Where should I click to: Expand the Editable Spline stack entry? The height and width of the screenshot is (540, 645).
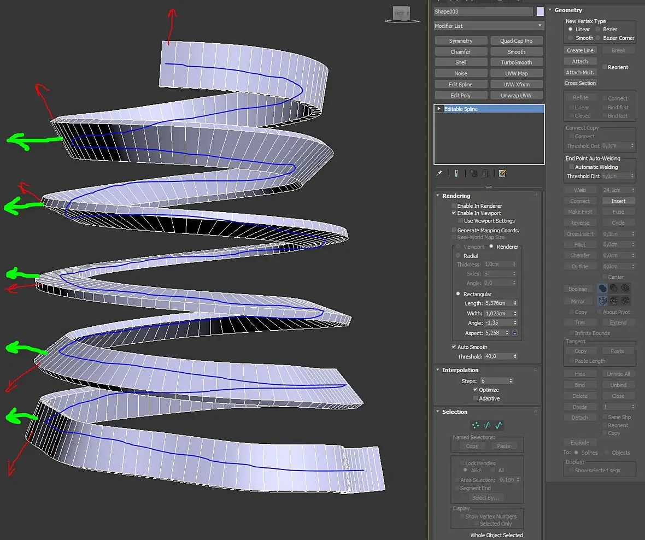439,109
